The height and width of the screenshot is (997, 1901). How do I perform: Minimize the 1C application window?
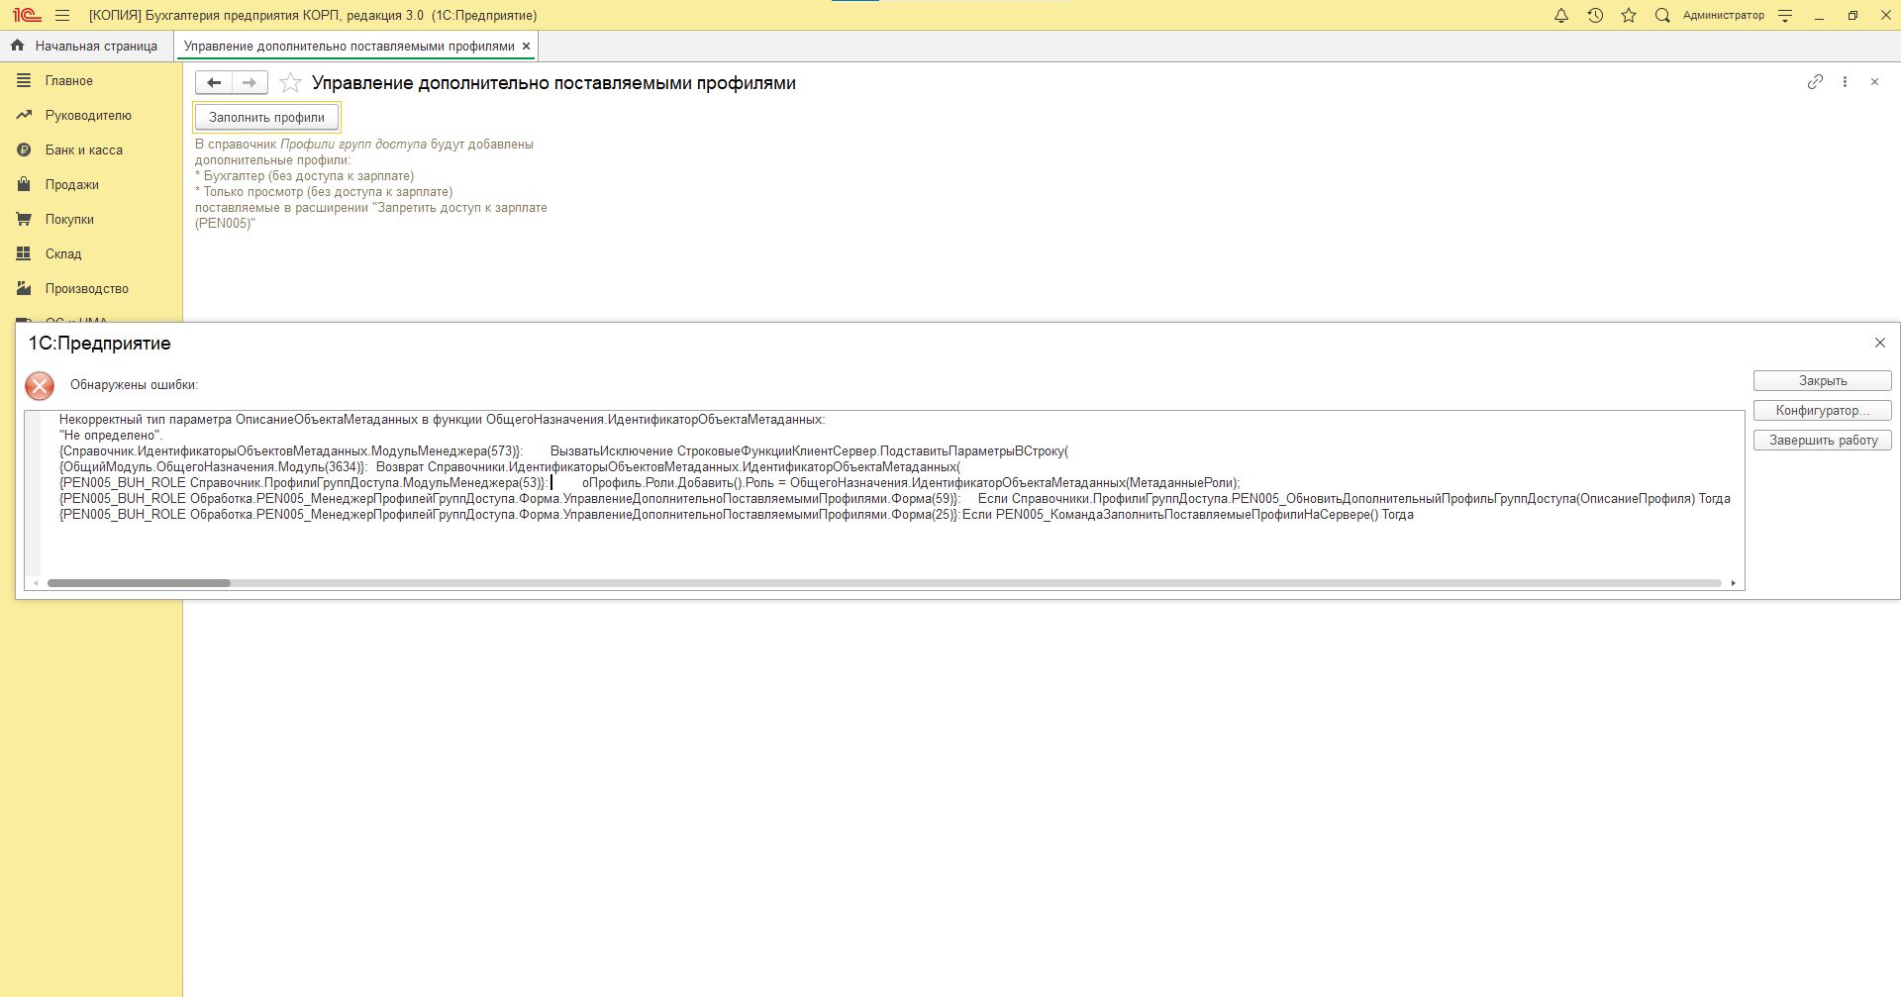pos(1819,16)
